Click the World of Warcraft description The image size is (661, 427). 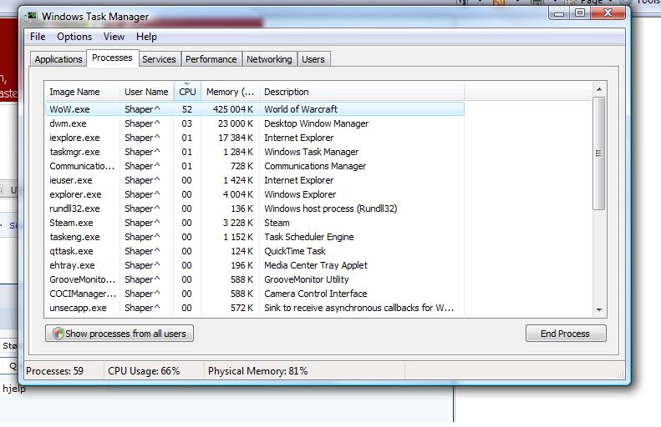(x=301, y=109)
